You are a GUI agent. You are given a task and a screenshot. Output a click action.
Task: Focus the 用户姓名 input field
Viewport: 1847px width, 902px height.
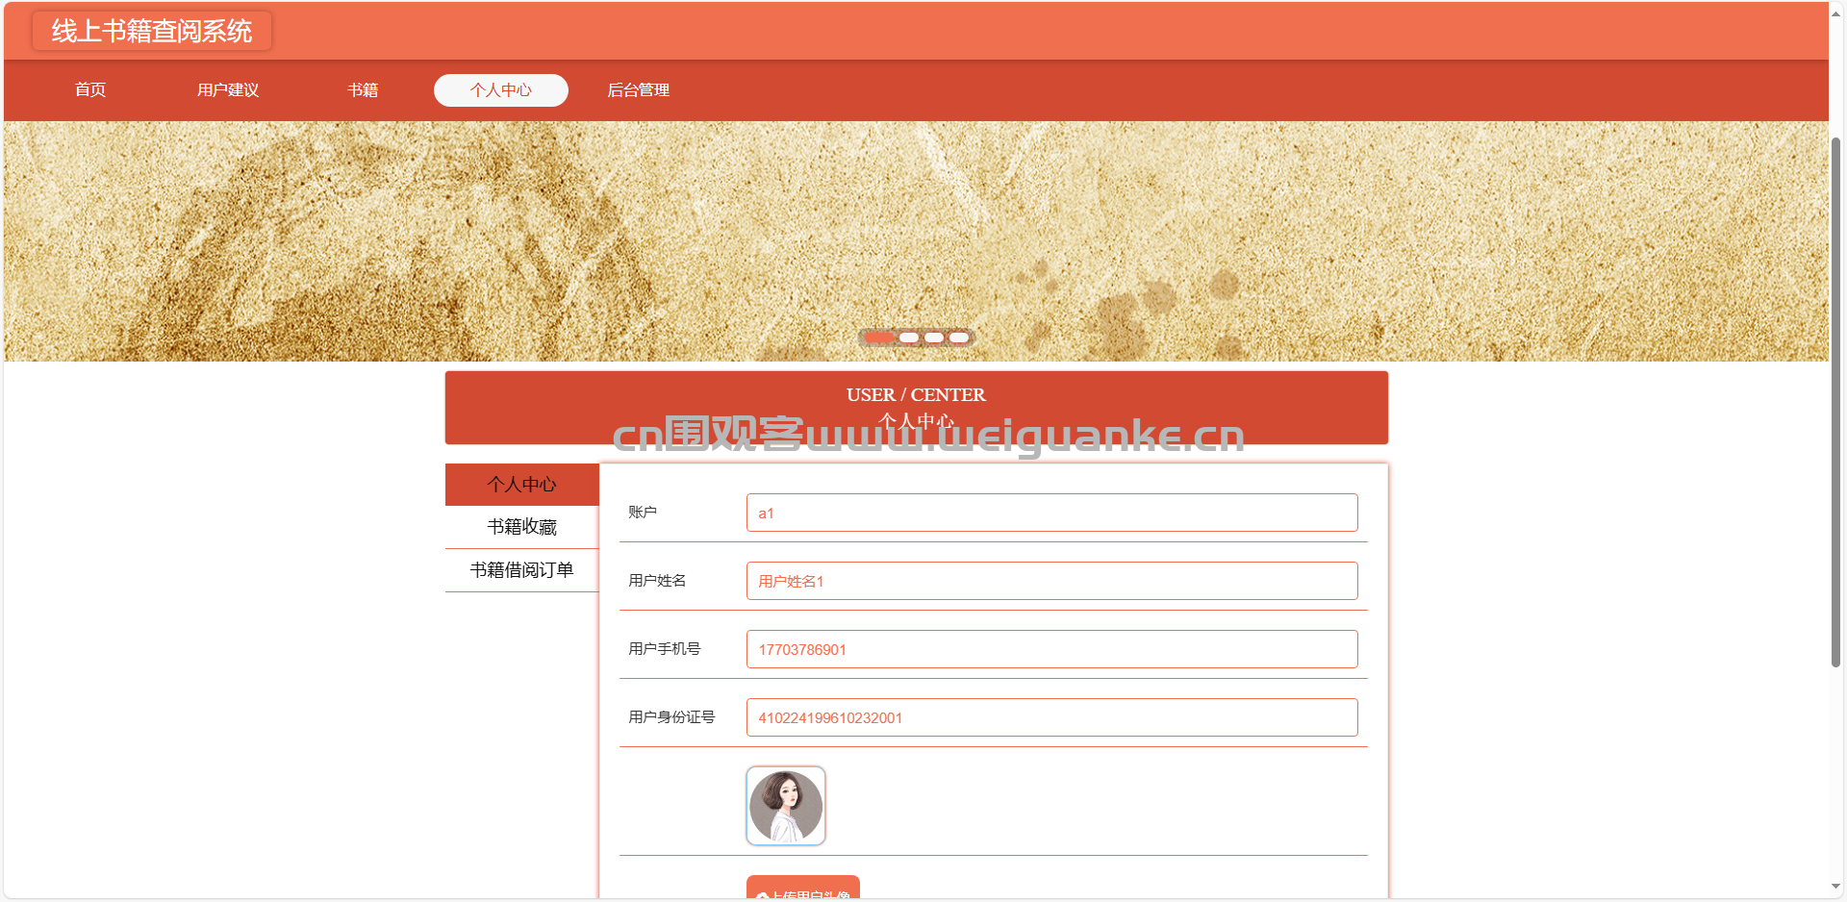point(1052,581)
